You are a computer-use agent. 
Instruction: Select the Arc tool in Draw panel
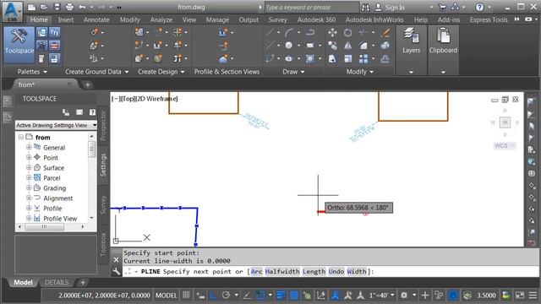[289, 32]
